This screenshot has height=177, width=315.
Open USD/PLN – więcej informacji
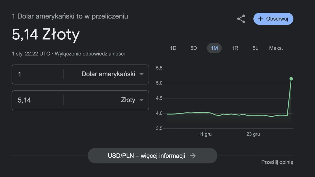(x=147, y=155)
